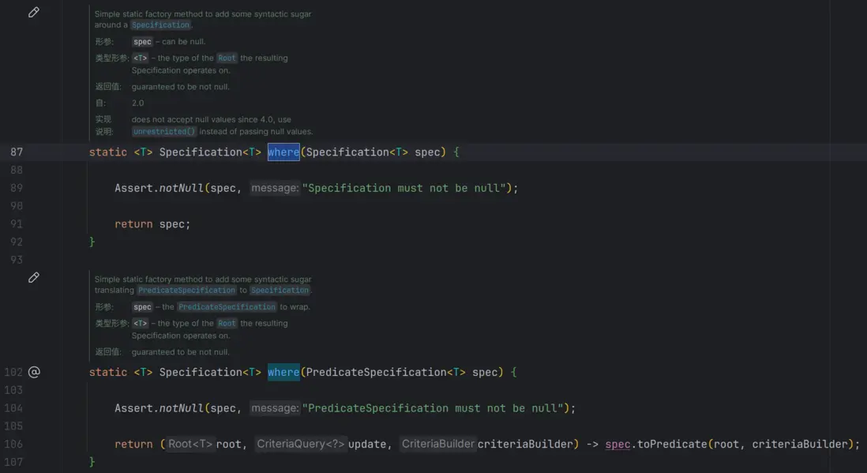Open the Specification link after 'to' in second doc
The height and width of the screenshot is (473, 867).
click(x=280, y=291)
